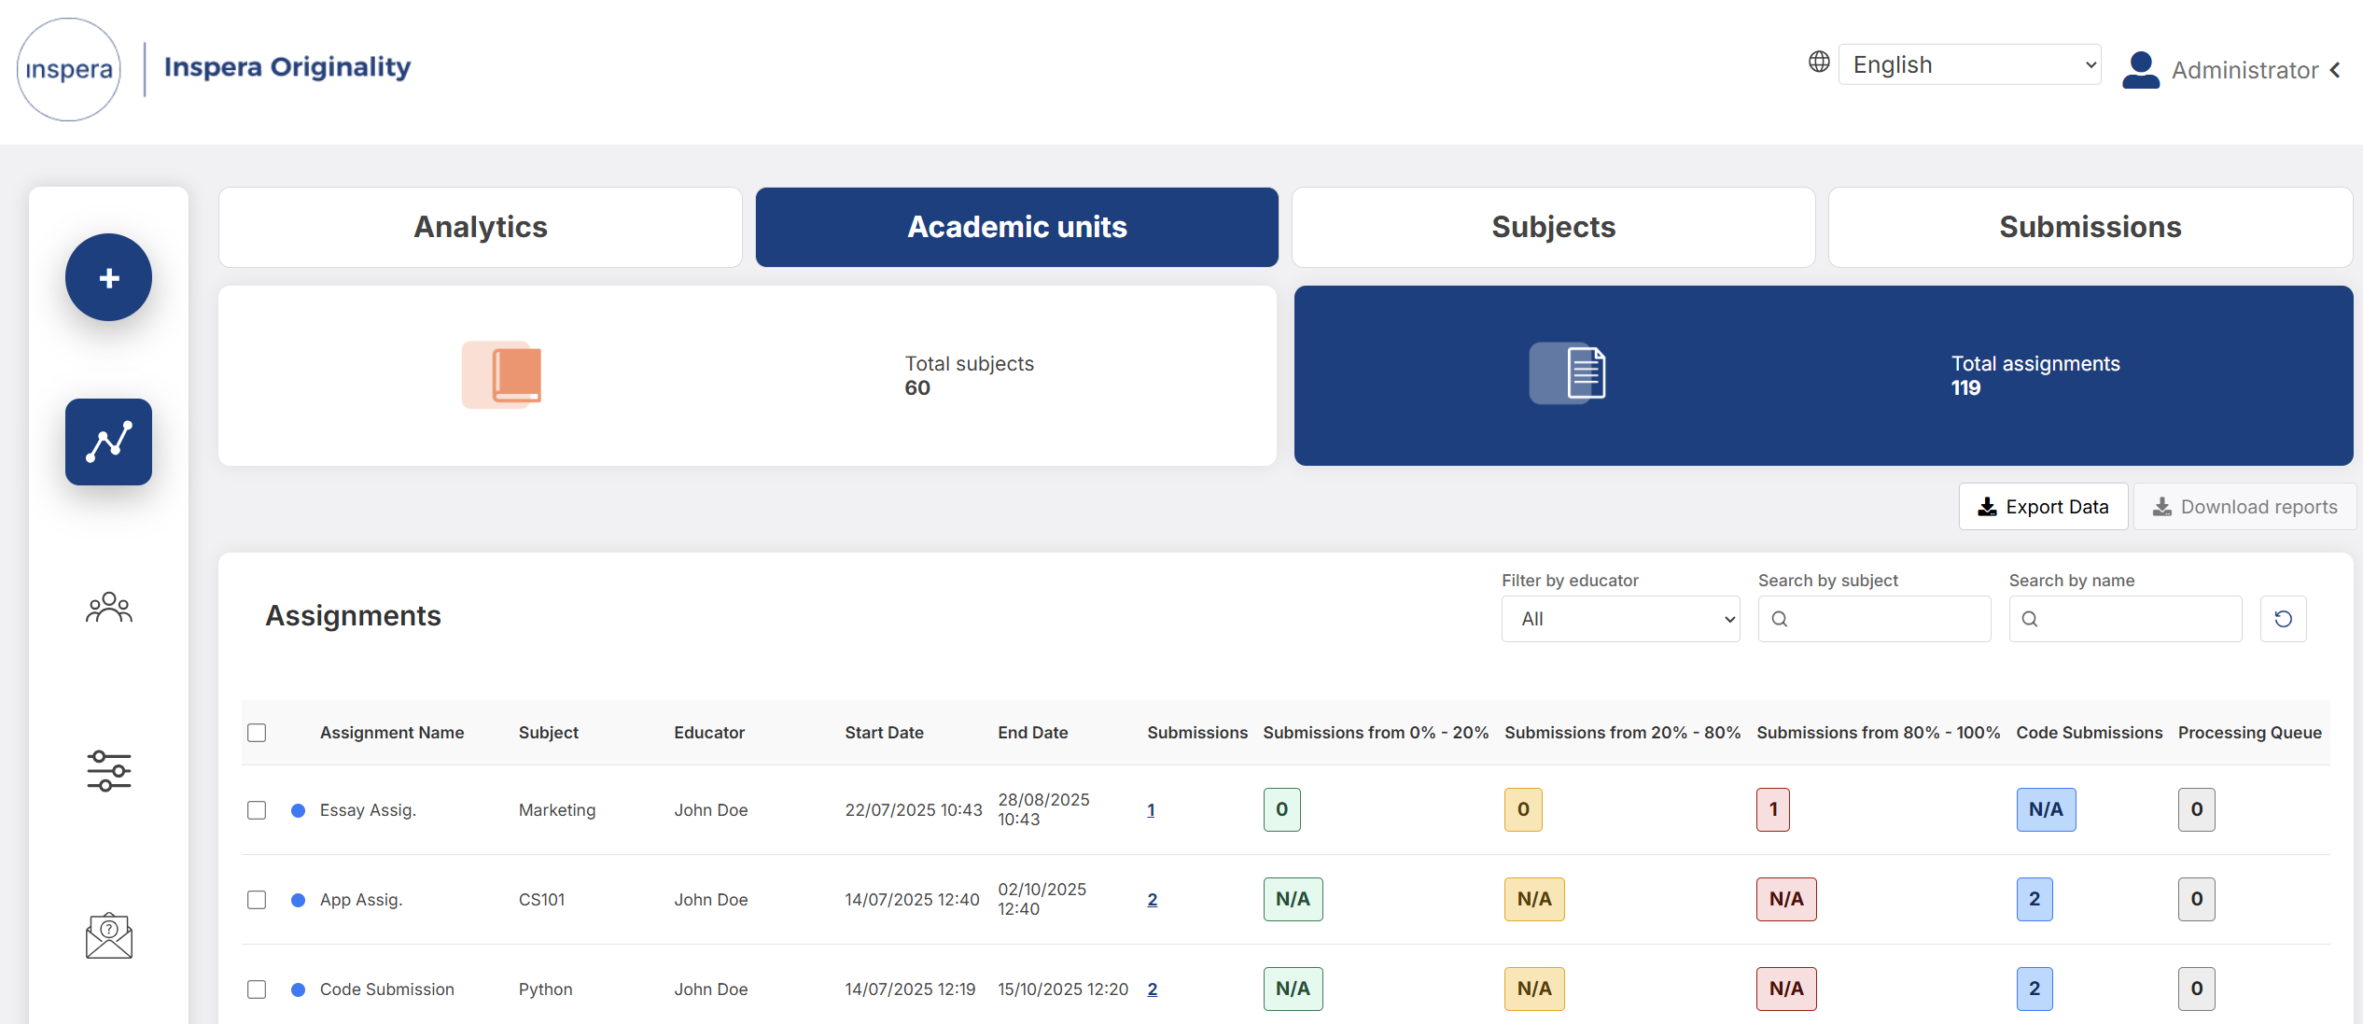
Task: Click the Search by subject field
Action: coord(1874,619)
